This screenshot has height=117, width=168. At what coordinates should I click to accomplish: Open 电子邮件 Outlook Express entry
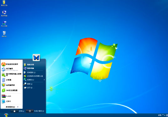[11, 69]
